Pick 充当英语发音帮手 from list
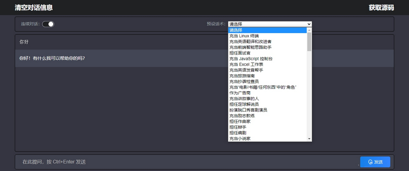This screenshot has height=171, width=409. pos(267,70)
